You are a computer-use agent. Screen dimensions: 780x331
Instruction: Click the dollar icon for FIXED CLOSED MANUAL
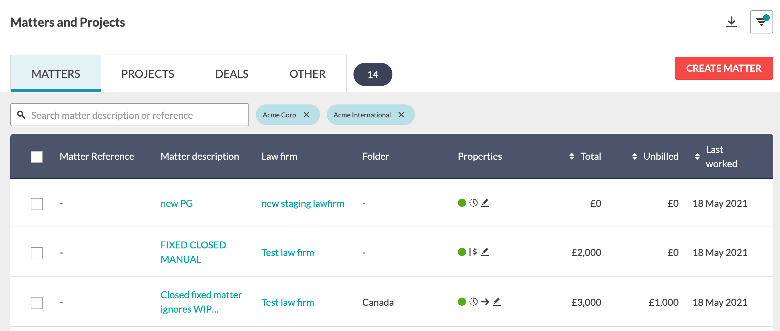(x=473, y=252)
